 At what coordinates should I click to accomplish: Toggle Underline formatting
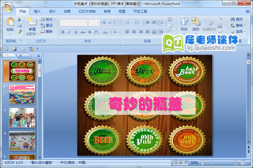coord(76,32)
